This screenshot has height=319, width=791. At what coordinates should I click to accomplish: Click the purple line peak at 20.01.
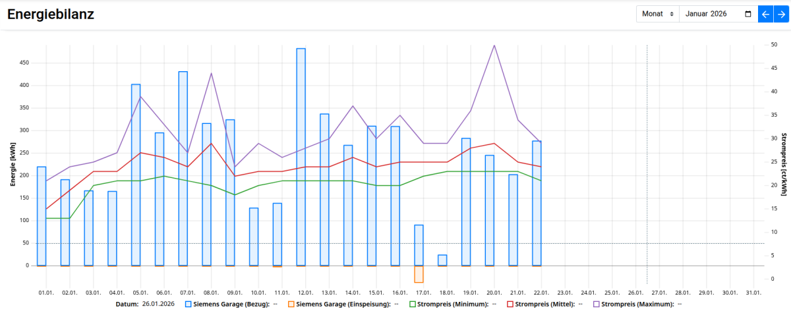(494, 45)
